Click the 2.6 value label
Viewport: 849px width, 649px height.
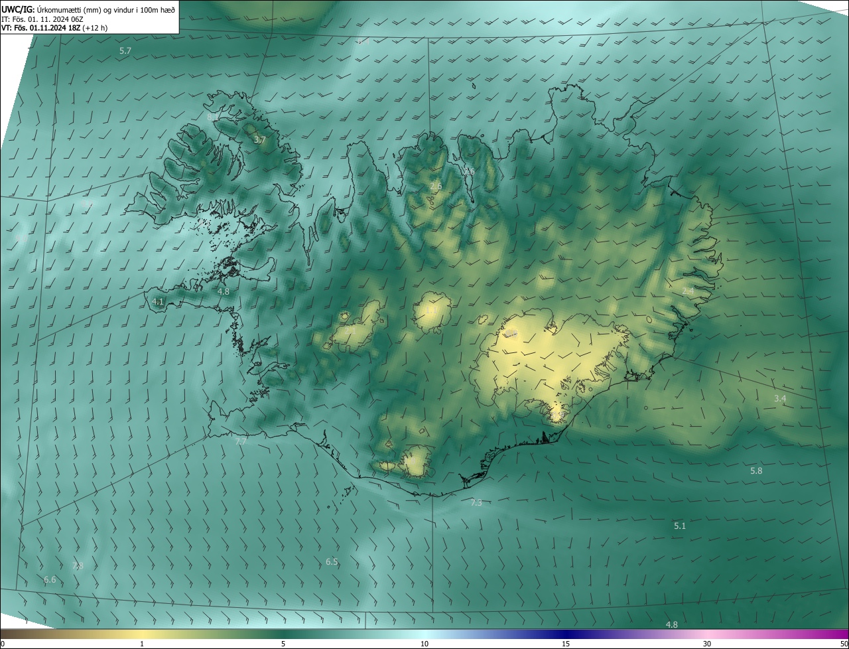(436, 186)
